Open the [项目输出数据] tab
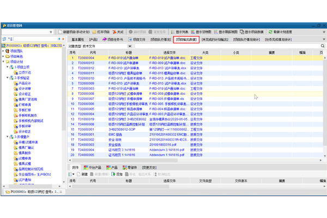 point(186,39)
